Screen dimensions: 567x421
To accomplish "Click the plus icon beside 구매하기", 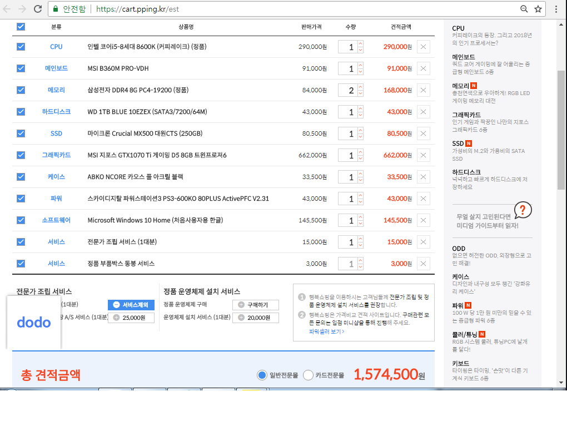I will coord(241,305).
